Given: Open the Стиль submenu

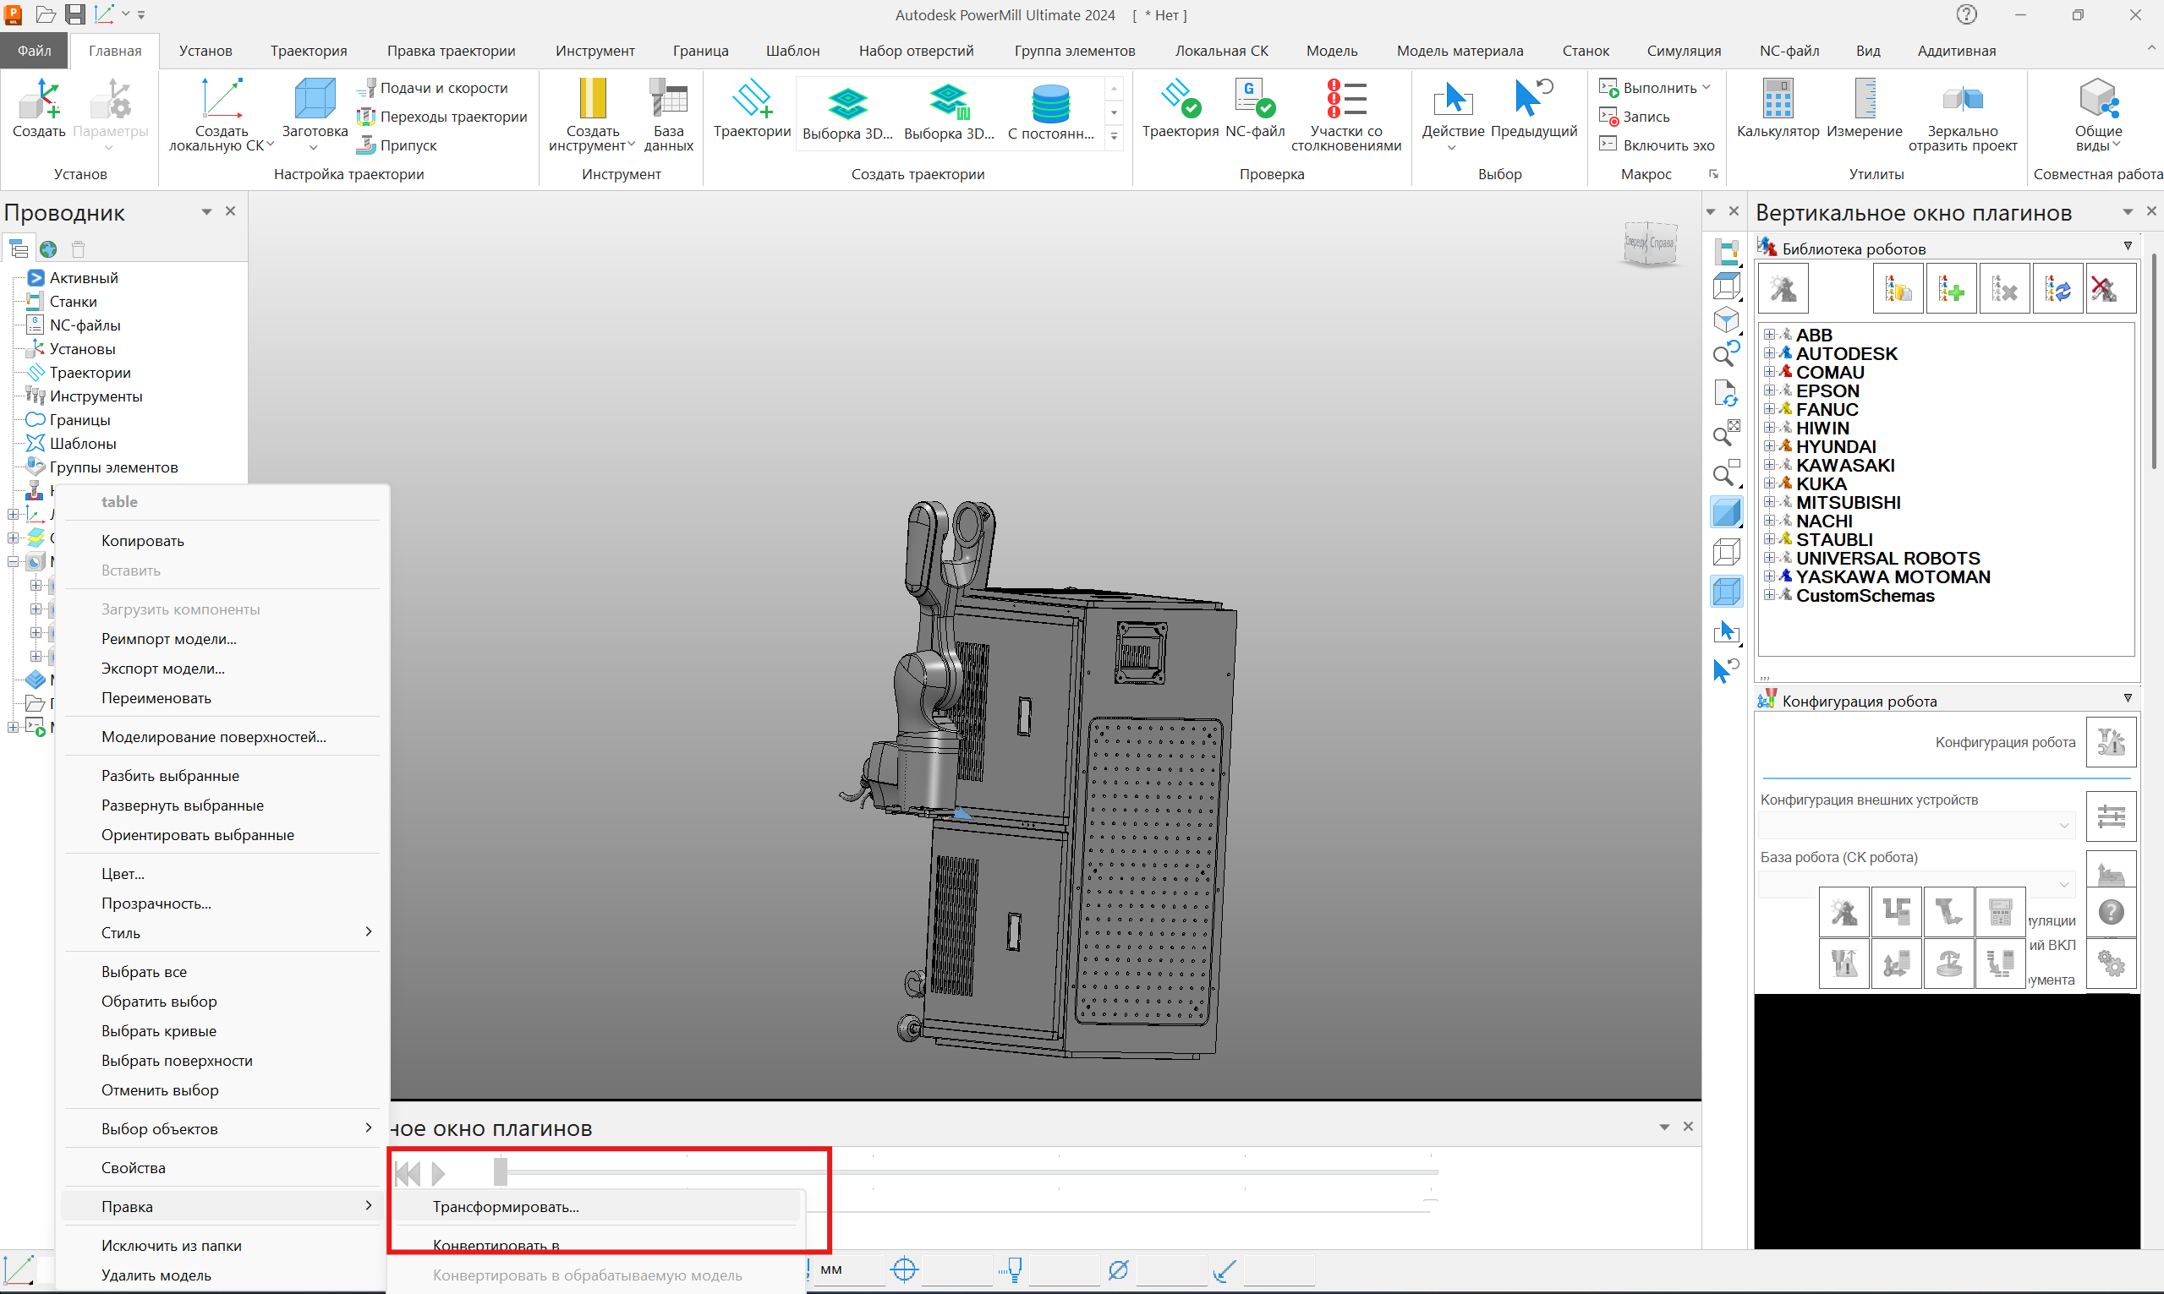Looking at the screenshot, I should point(223,933).
